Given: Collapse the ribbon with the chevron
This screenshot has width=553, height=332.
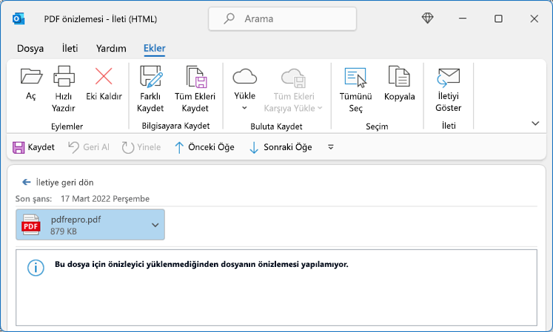Looking at the screenshot, I should pyautogui.click(x=535, y=123).
